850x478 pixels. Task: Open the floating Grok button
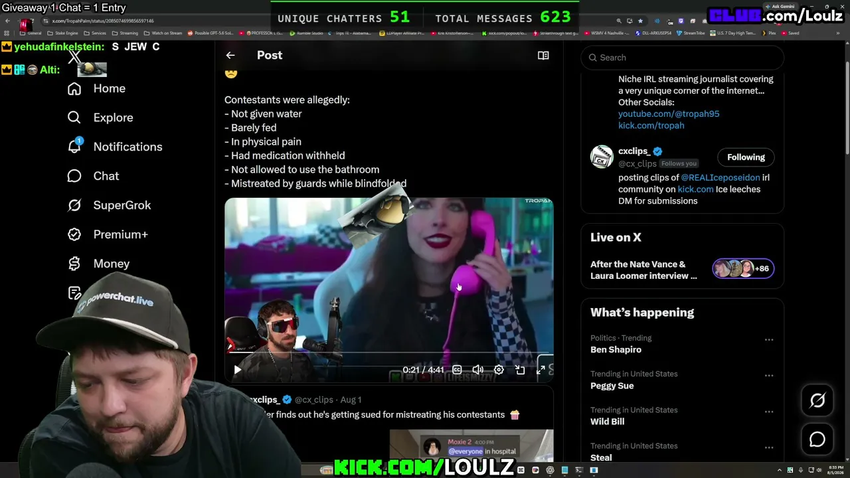(817, 400)
